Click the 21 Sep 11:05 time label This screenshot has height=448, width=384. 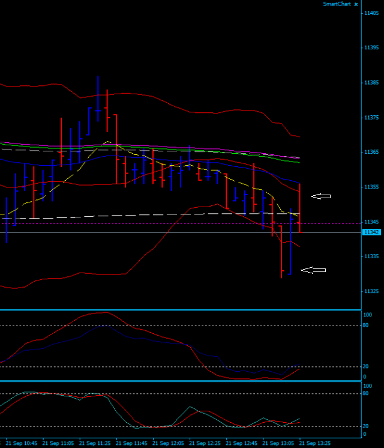58,443
